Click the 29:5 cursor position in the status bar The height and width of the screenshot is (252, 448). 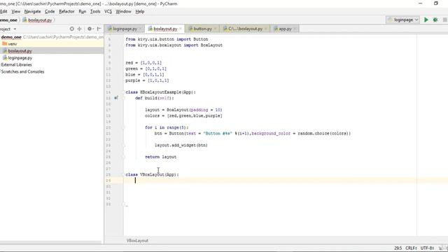pyautogui.click(x=398, y=248)
